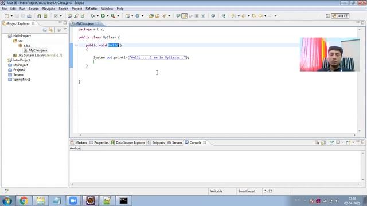Screen dimensions: 367x206
Task: Open Zoom from the taskbar
Action: (x=73, y=201)
